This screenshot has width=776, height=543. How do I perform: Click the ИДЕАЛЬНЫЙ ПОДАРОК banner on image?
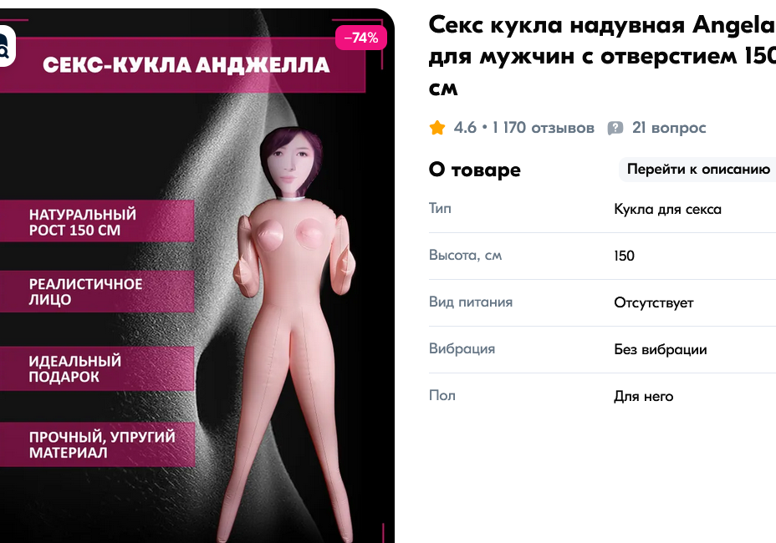pos(97,368)
